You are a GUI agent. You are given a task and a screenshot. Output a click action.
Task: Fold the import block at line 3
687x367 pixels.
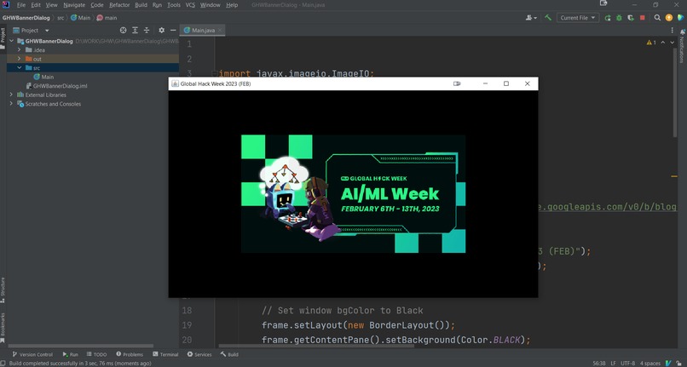215,73
